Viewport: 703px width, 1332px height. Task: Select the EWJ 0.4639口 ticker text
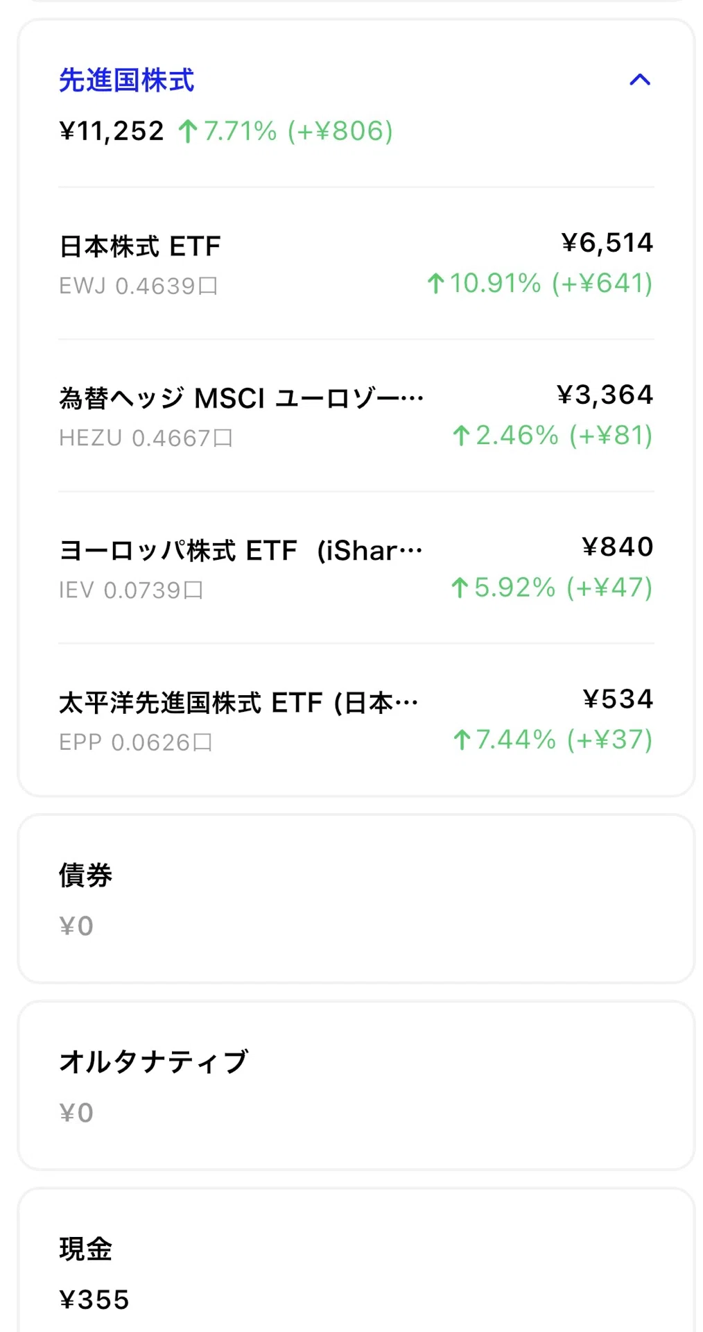[138, 286]
